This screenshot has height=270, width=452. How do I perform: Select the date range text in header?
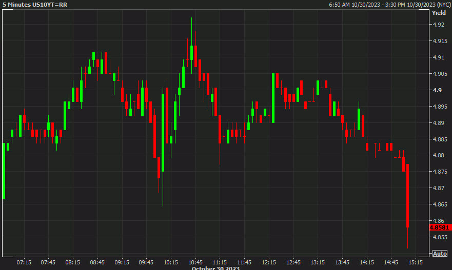coord(389,5)
